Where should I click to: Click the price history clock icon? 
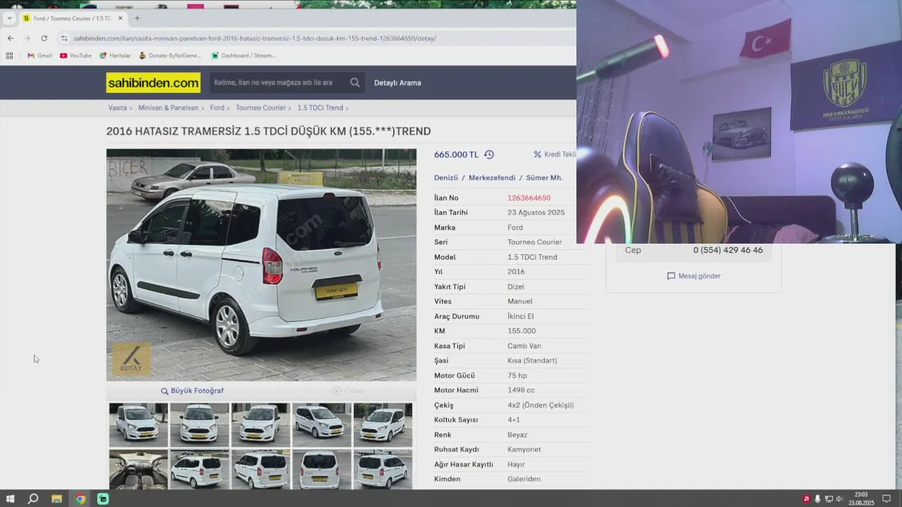pyautogui.click(x=489, y=155)
